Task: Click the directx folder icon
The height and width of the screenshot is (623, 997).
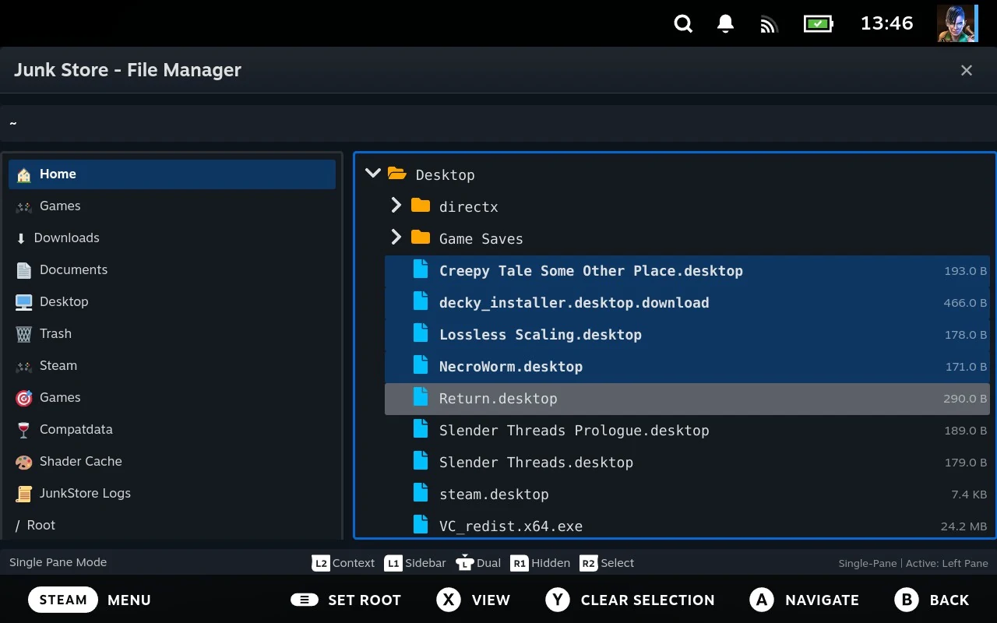Action: click(421, 206)
